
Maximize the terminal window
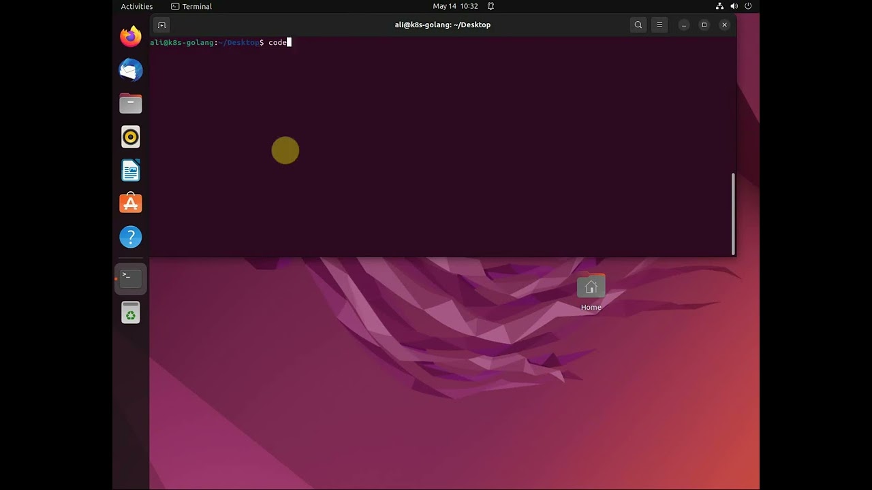pos(704,25)
